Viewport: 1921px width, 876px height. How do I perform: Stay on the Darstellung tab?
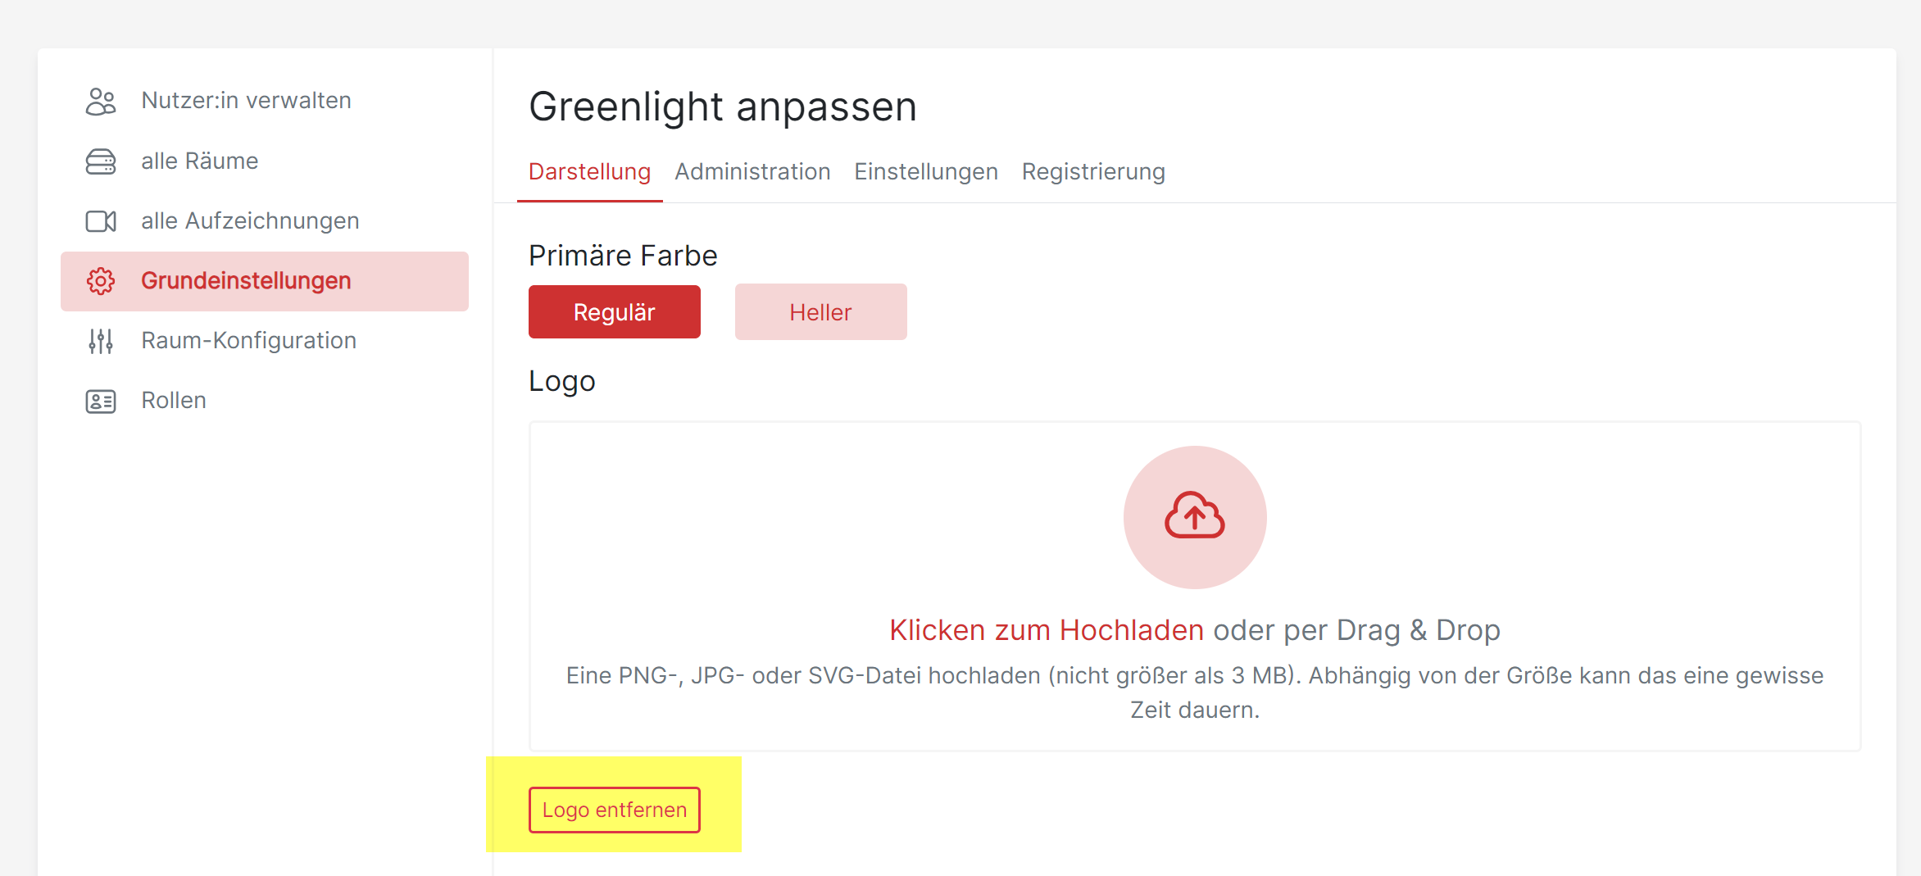[589, 171]
